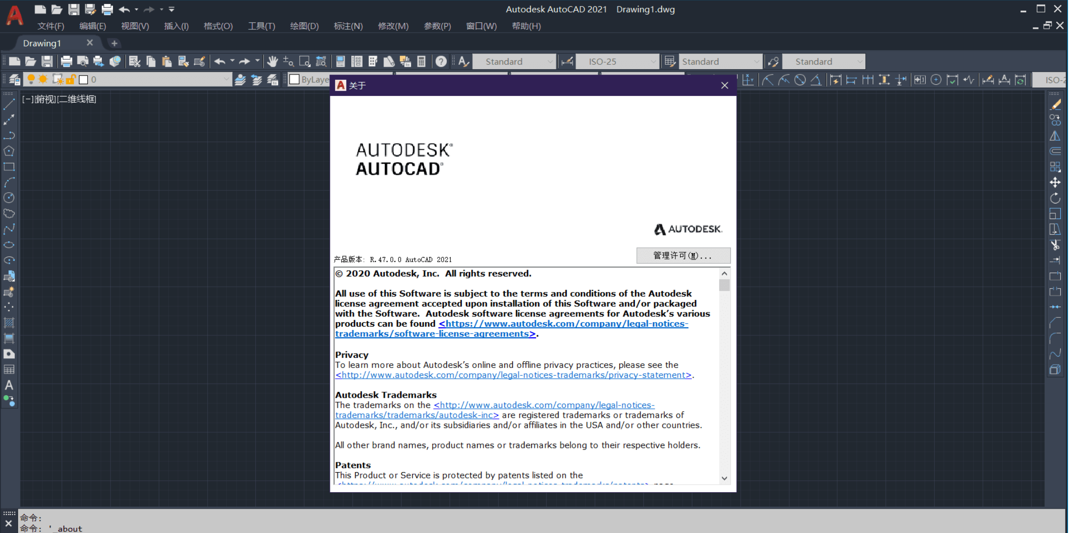
Task: Switch to the Drawing1 file tab
Action: 42,43
